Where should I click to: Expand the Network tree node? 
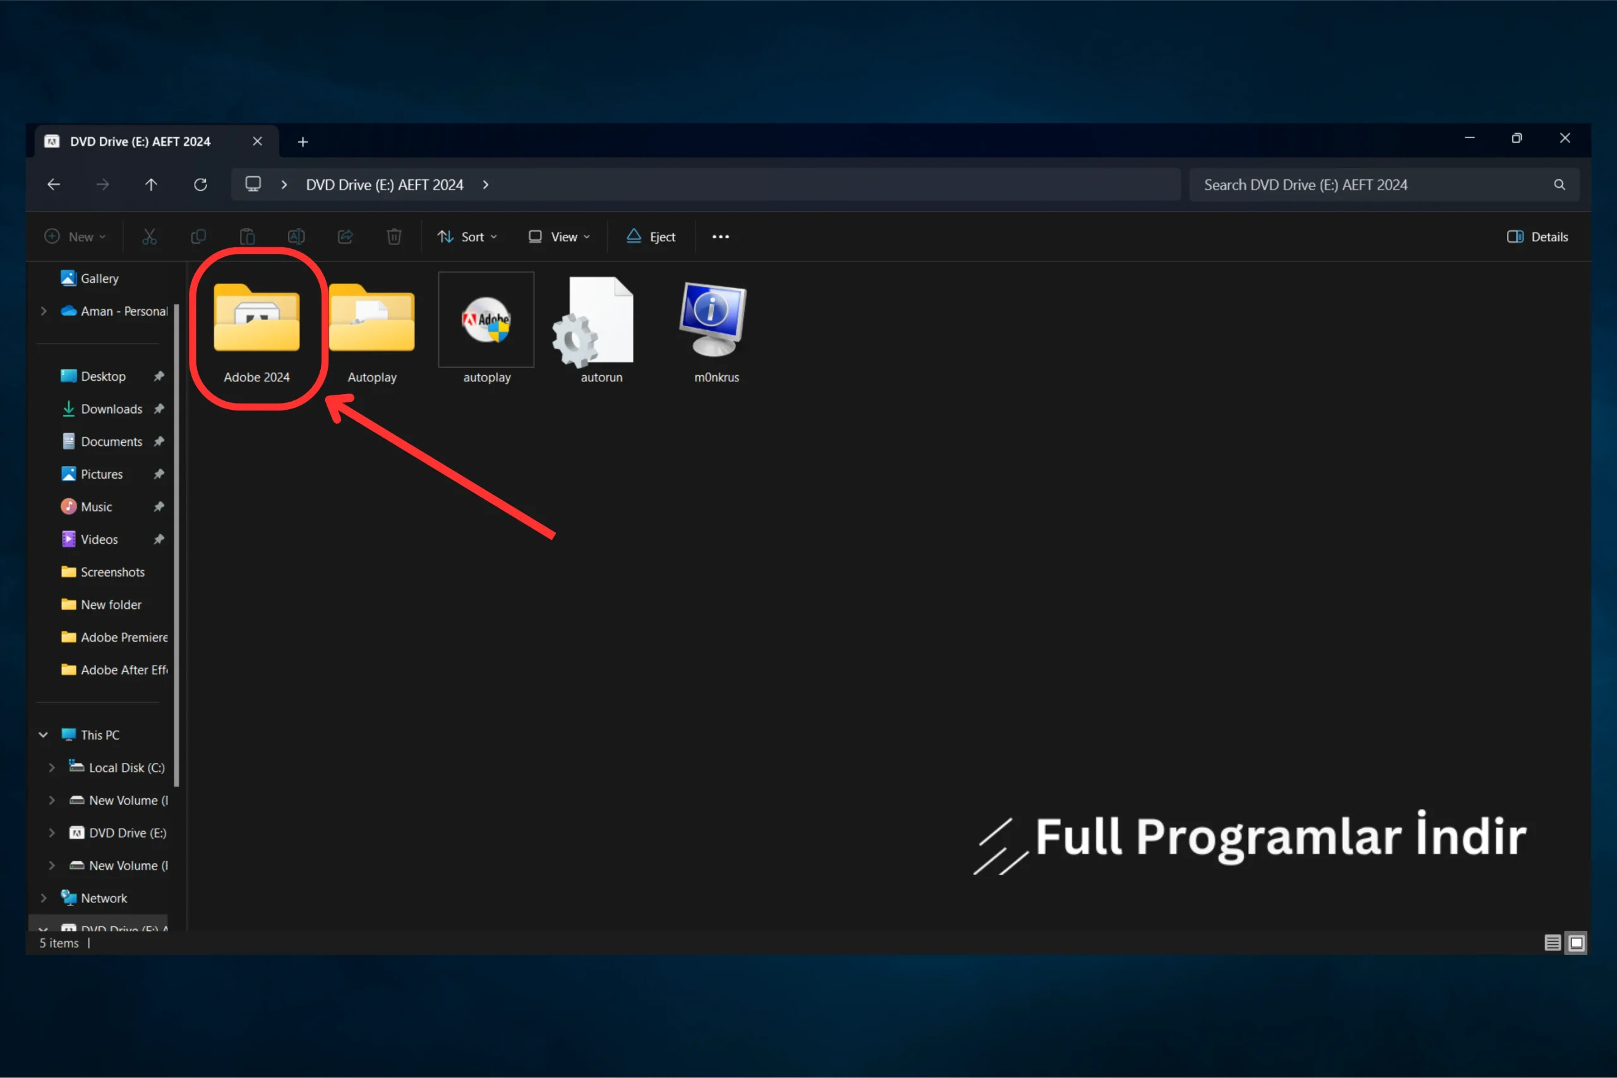pyautogui.click(x=44, y=898)
